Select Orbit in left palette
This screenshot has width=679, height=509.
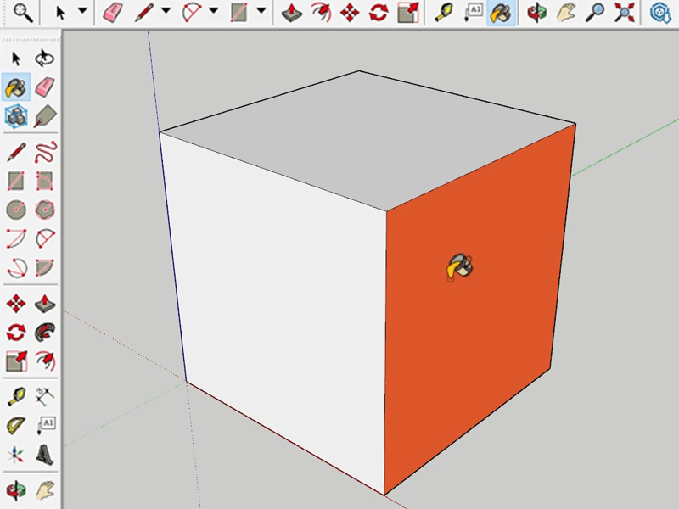[x=16, y=491]
